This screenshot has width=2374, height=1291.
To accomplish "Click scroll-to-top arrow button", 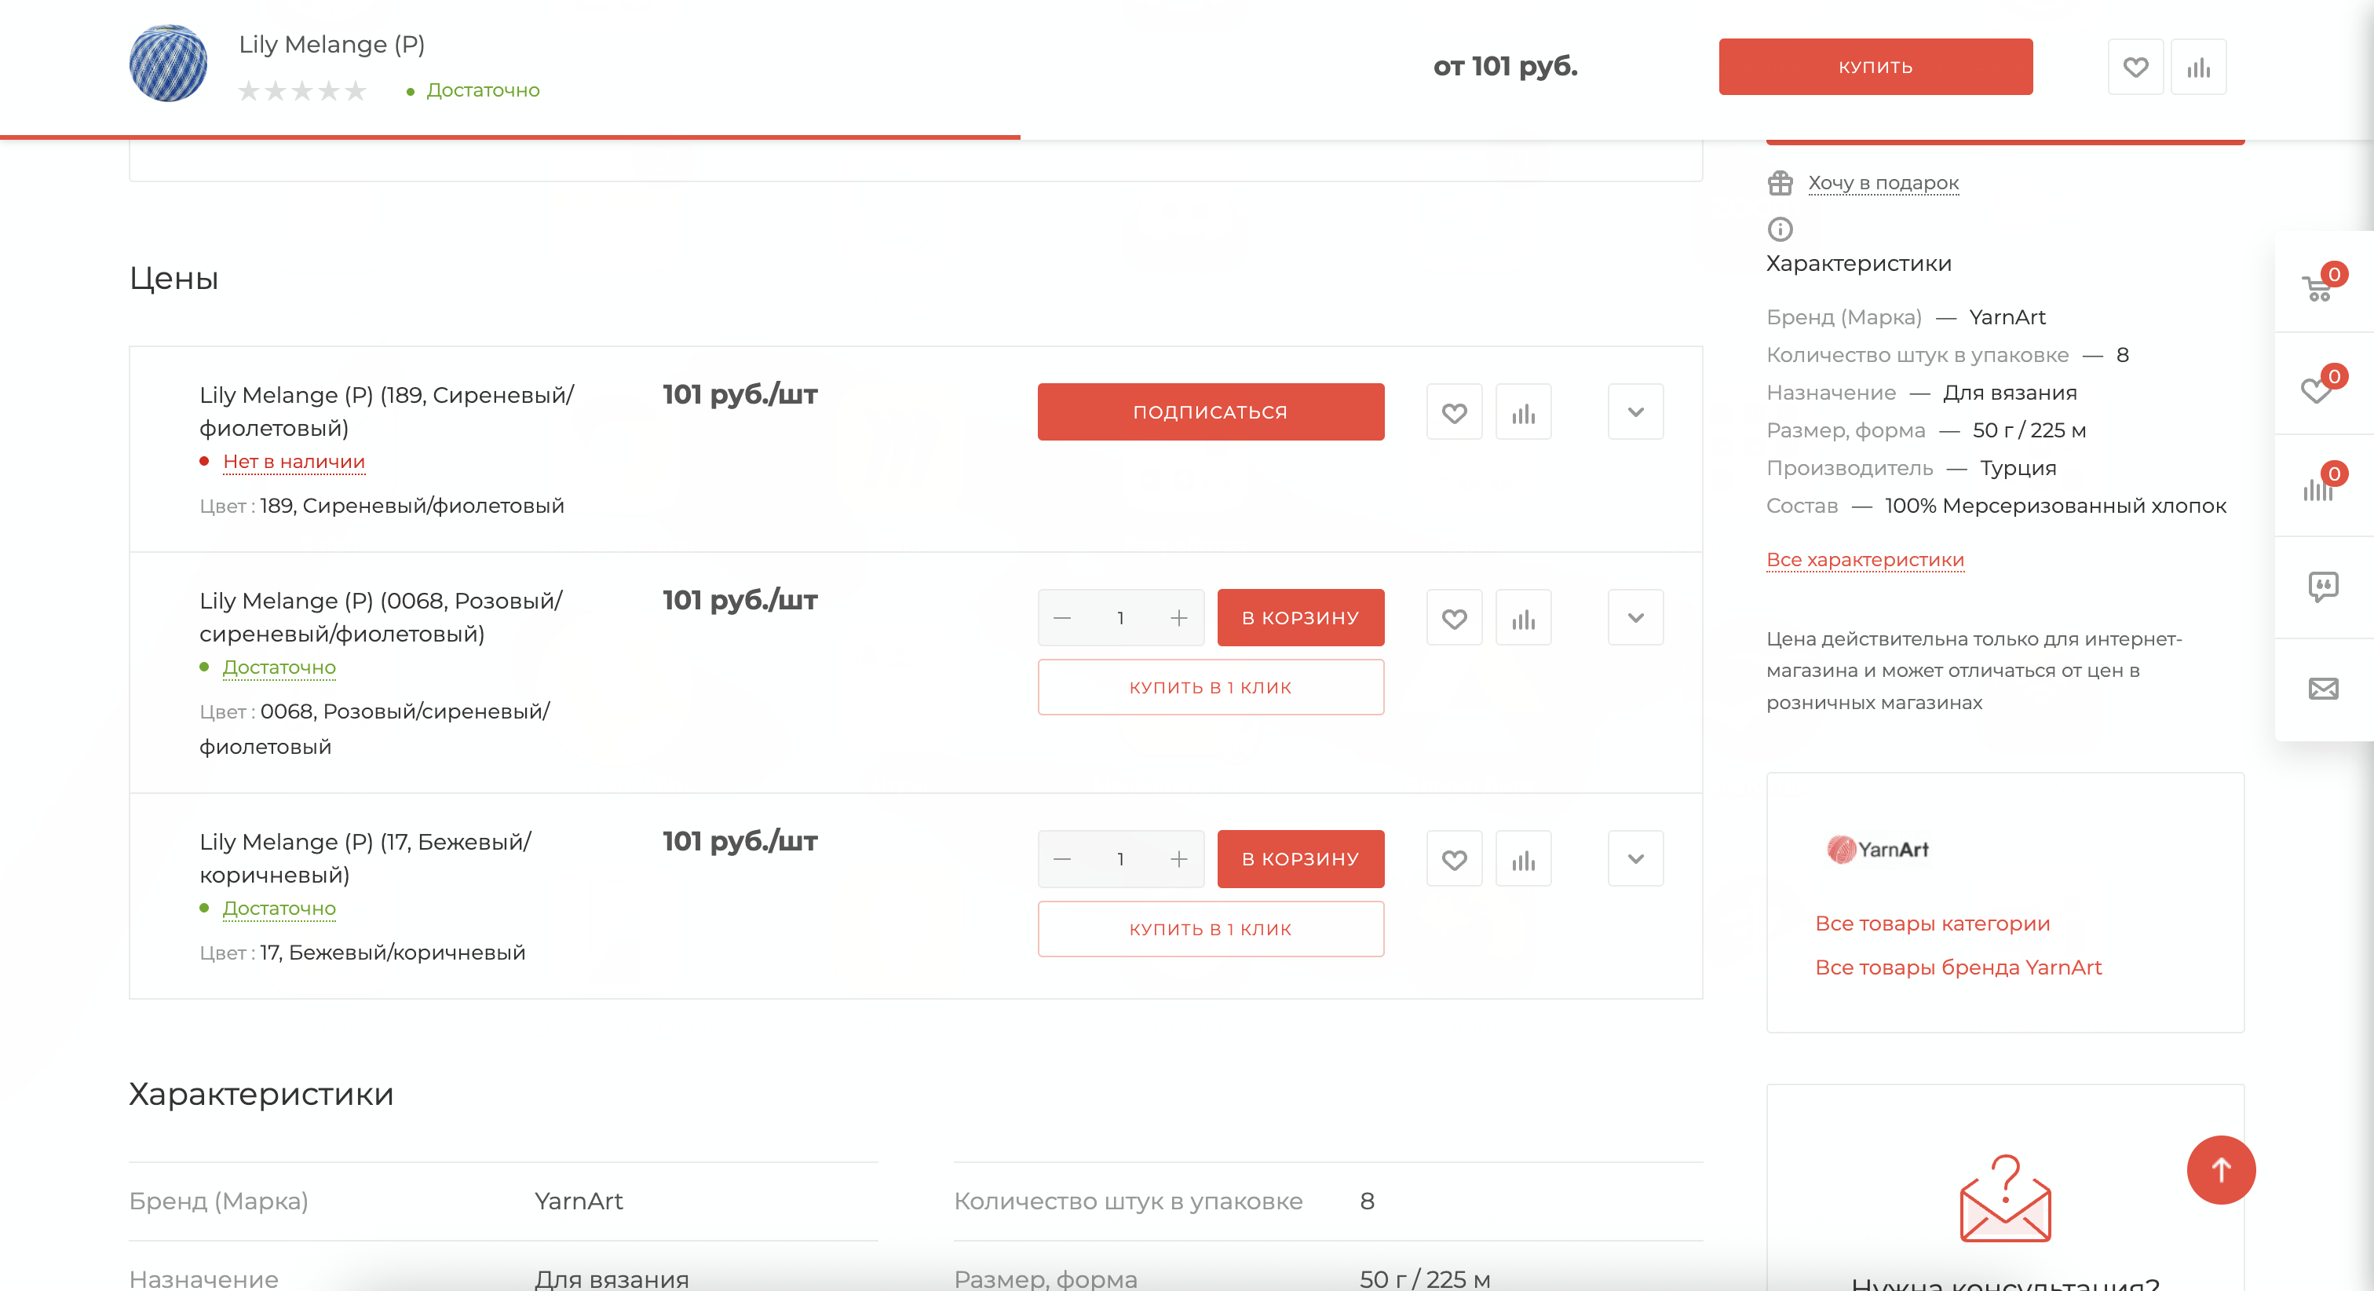I will pyautogui.click(x=2221, y=1169).
